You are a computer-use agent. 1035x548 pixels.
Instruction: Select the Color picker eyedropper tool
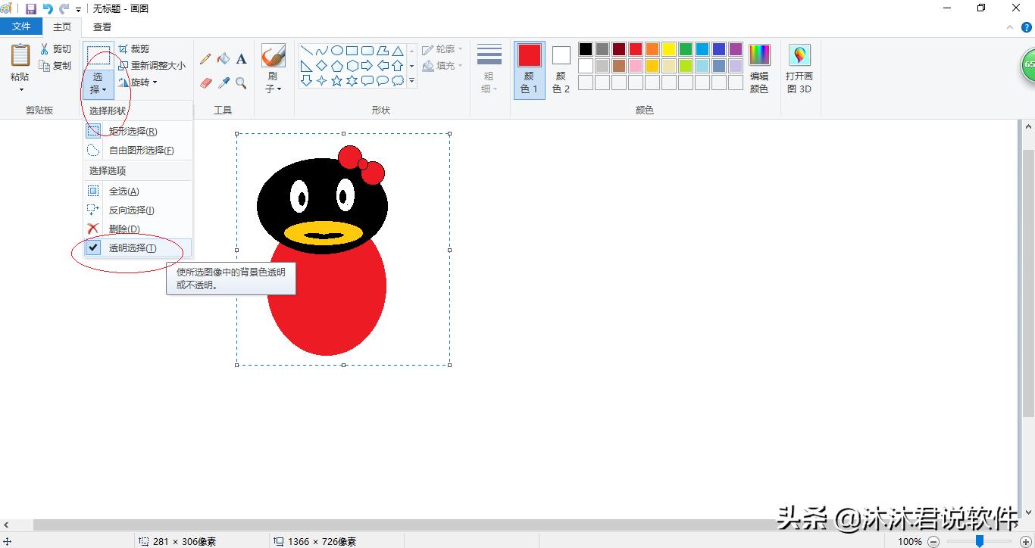tap(224, 83)
